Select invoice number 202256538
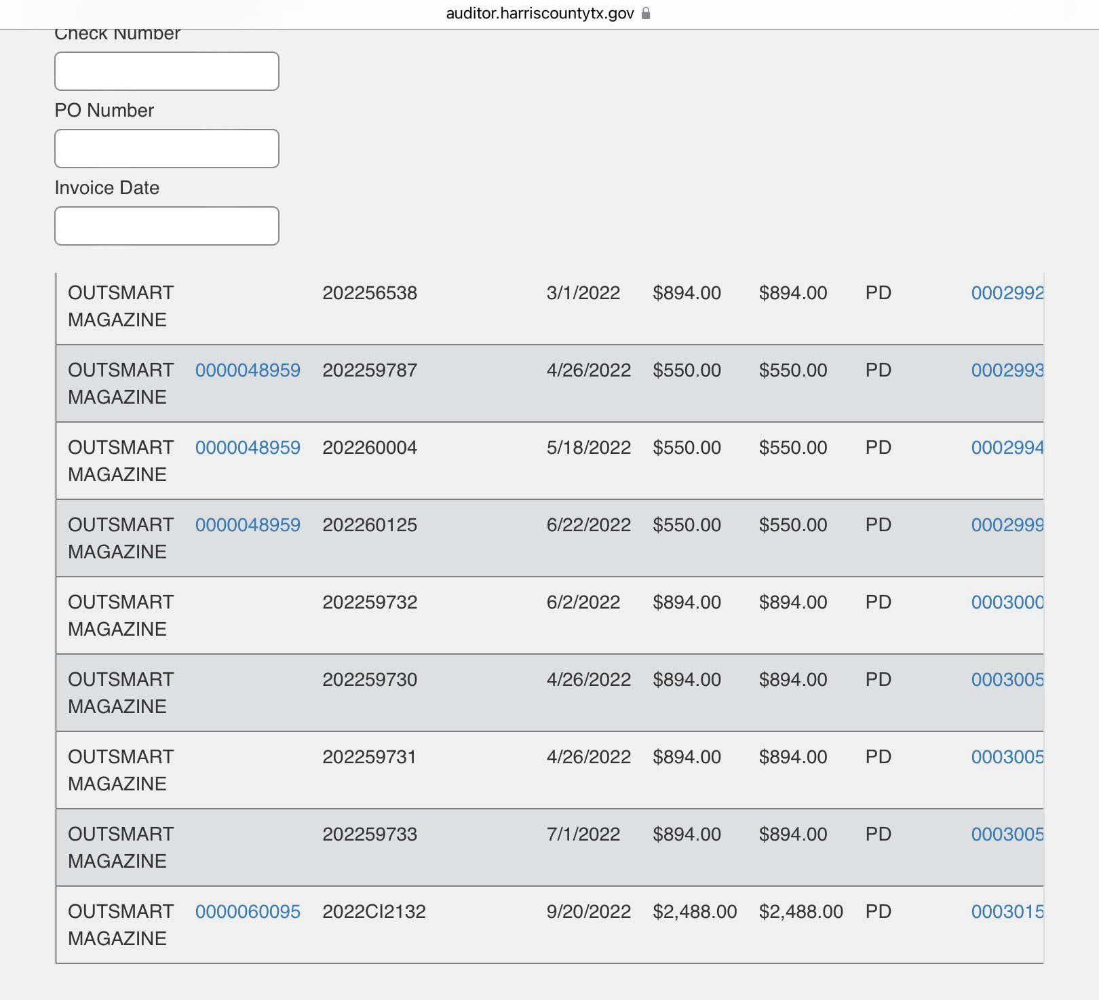This screenshot has height=1000, width=1099. [x=370, y=293]
